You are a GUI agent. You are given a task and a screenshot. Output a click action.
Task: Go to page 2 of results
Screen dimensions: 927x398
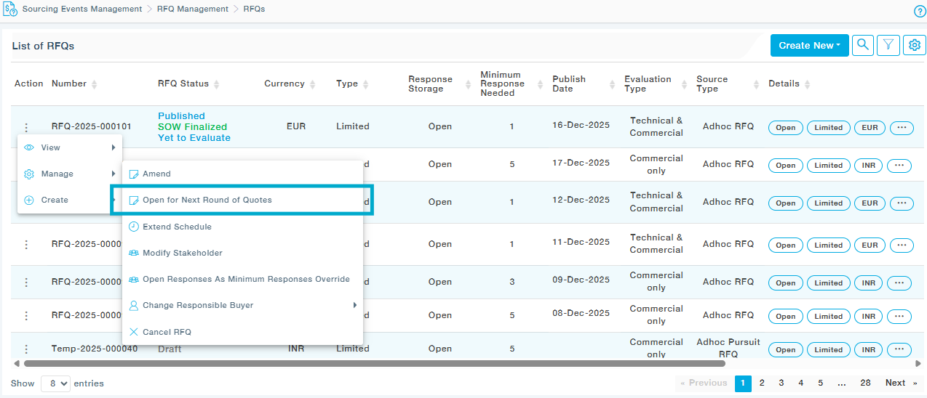(762, 383)
